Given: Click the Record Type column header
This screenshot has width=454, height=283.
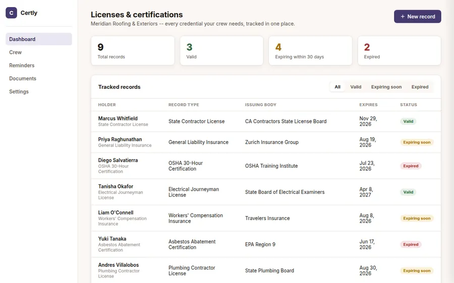Looking at the screenshot, I should 184,105.
